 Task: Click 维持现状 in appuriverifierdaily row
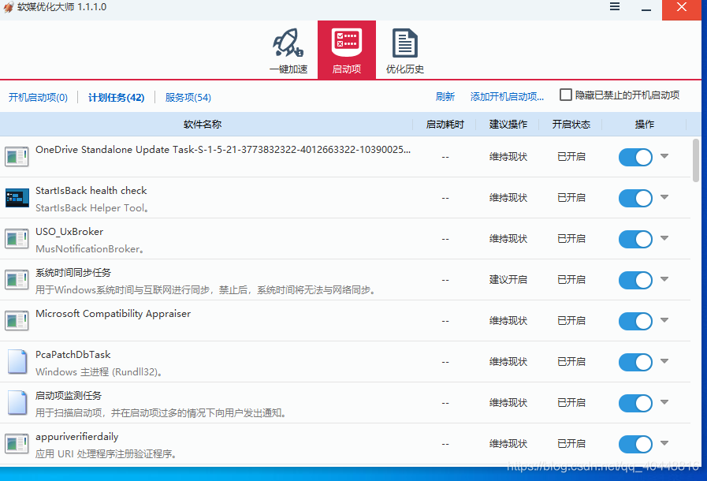pyautogui.click(x=508, y=444)
